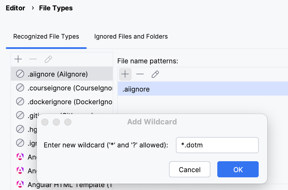Viewport: 288px width, 190px height.
Task: Remove the selected file type
Action: [33, 59]
